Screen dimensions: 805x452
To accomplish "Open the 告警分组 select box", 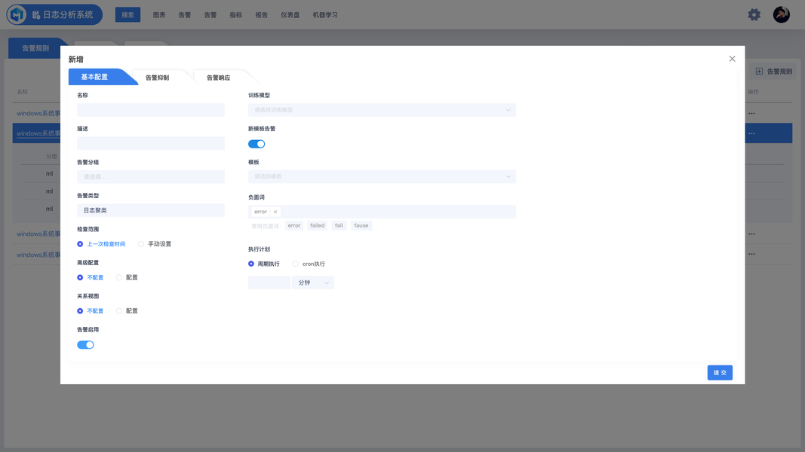I will click(151, 177).
